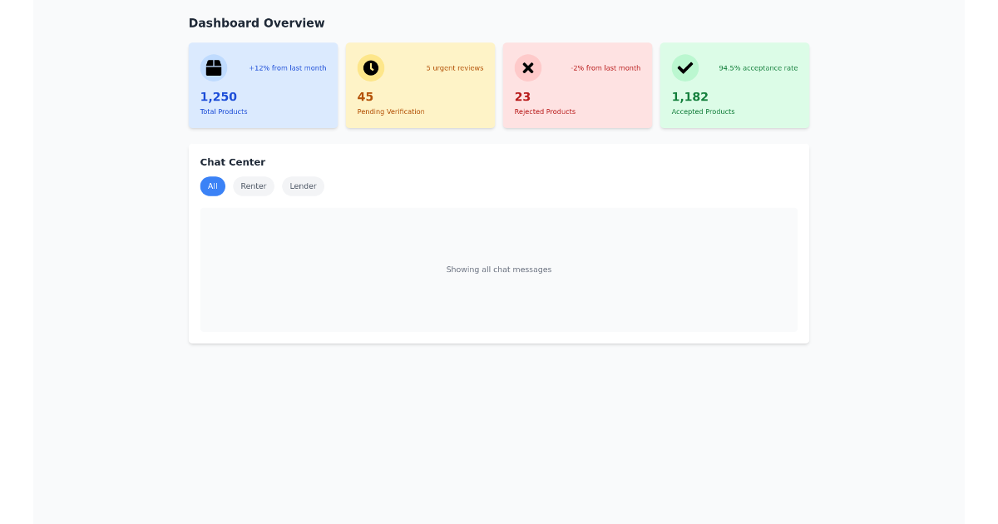The height and width of the screenshot is (524, 998).
Task: Open the Pending Verification card
Action: point(420,85)
